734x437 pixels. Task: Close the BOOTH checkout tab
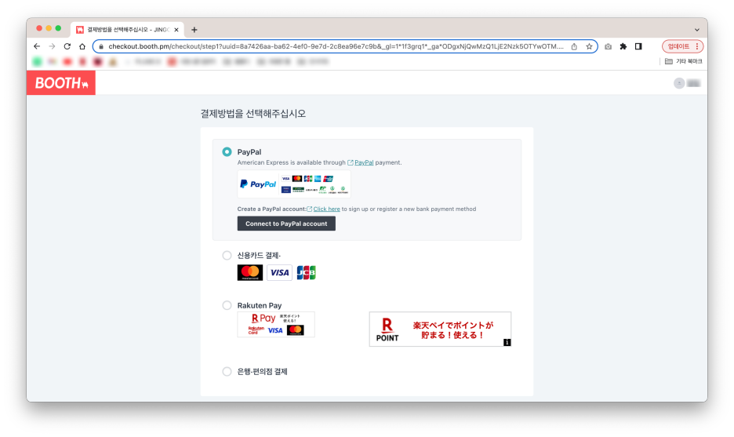coord(176,30)
